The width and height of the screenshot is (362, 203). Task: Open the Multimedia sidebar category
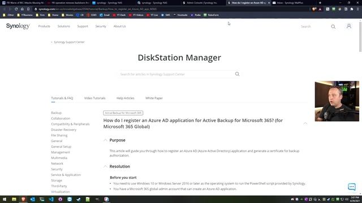(59, 158)
